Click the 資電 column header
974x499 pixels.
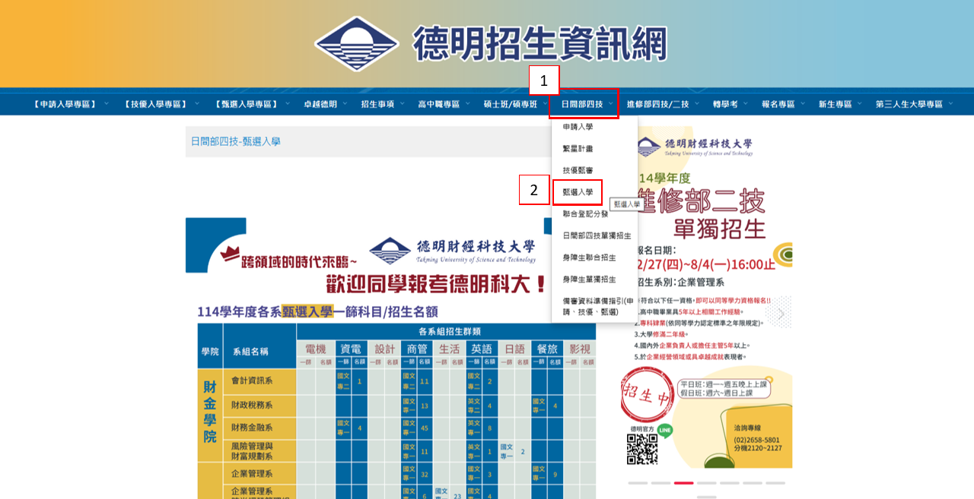[x=350, y=349]
